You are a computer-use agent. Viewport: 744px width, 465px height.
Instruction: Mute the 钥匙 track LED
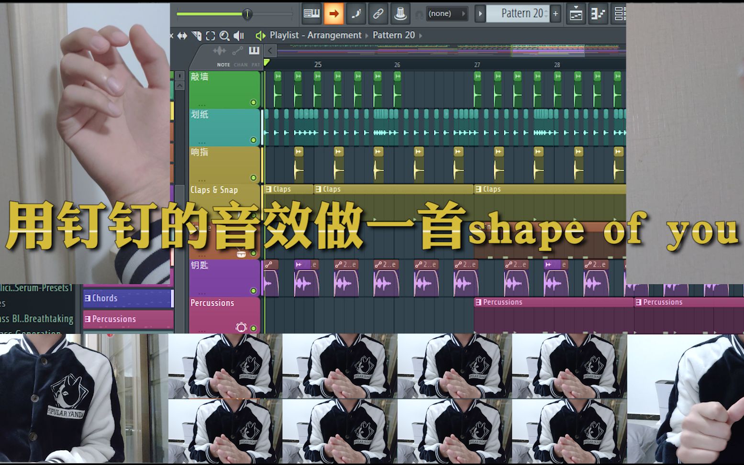point(253,291)
